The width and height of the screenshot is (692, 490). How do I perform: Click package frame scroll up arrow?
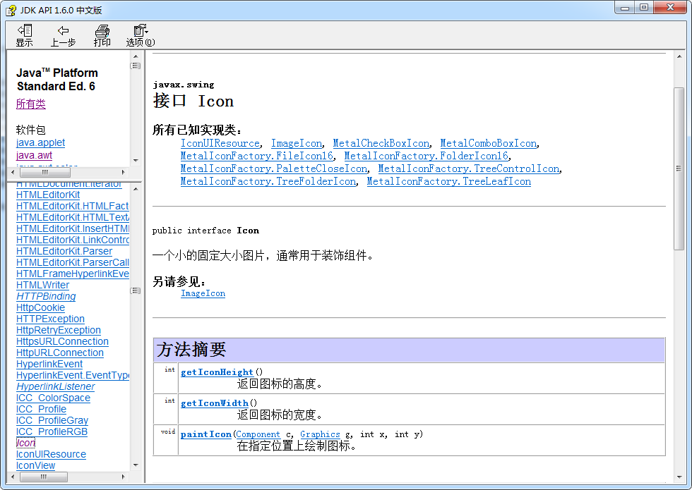pos(136,56)
